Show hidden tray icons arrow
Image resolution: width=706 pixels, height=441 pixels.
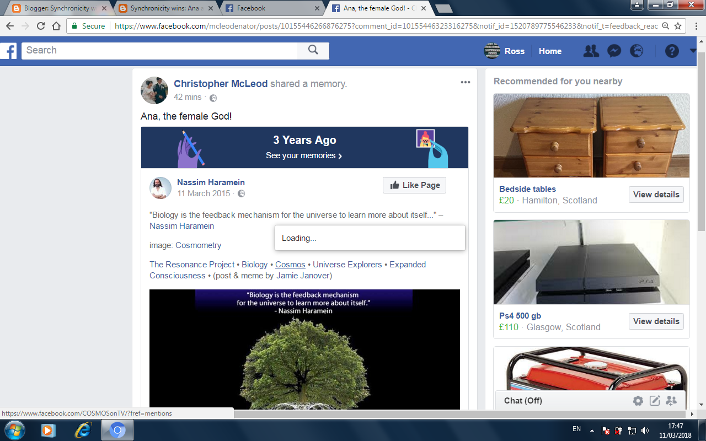[x=592, y=430]
